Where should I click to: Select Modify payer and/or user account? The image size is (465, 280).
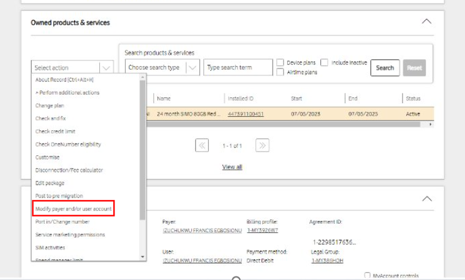(74, 209)
